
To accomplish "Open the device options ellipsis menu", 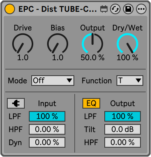I will click(x=141, y=9).
